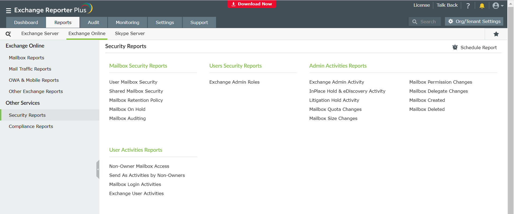
Task: Open the Mailbox Deleted report
Action: [x=427, y=109]
